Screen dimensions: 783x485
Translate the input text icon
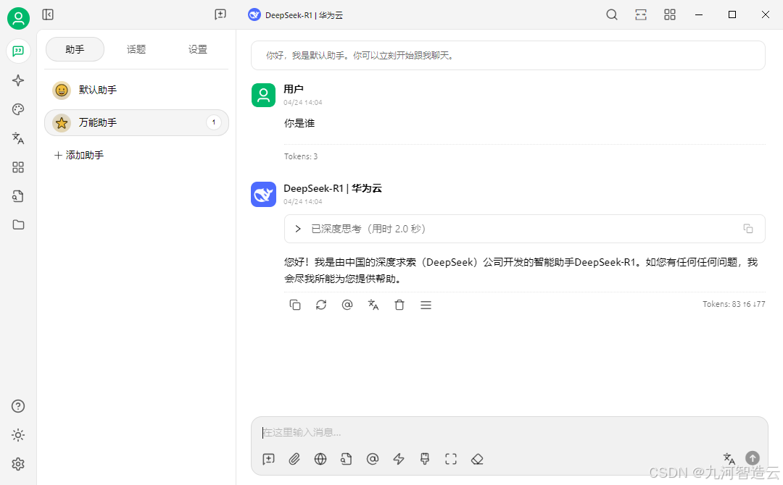(x=729, y=458)
